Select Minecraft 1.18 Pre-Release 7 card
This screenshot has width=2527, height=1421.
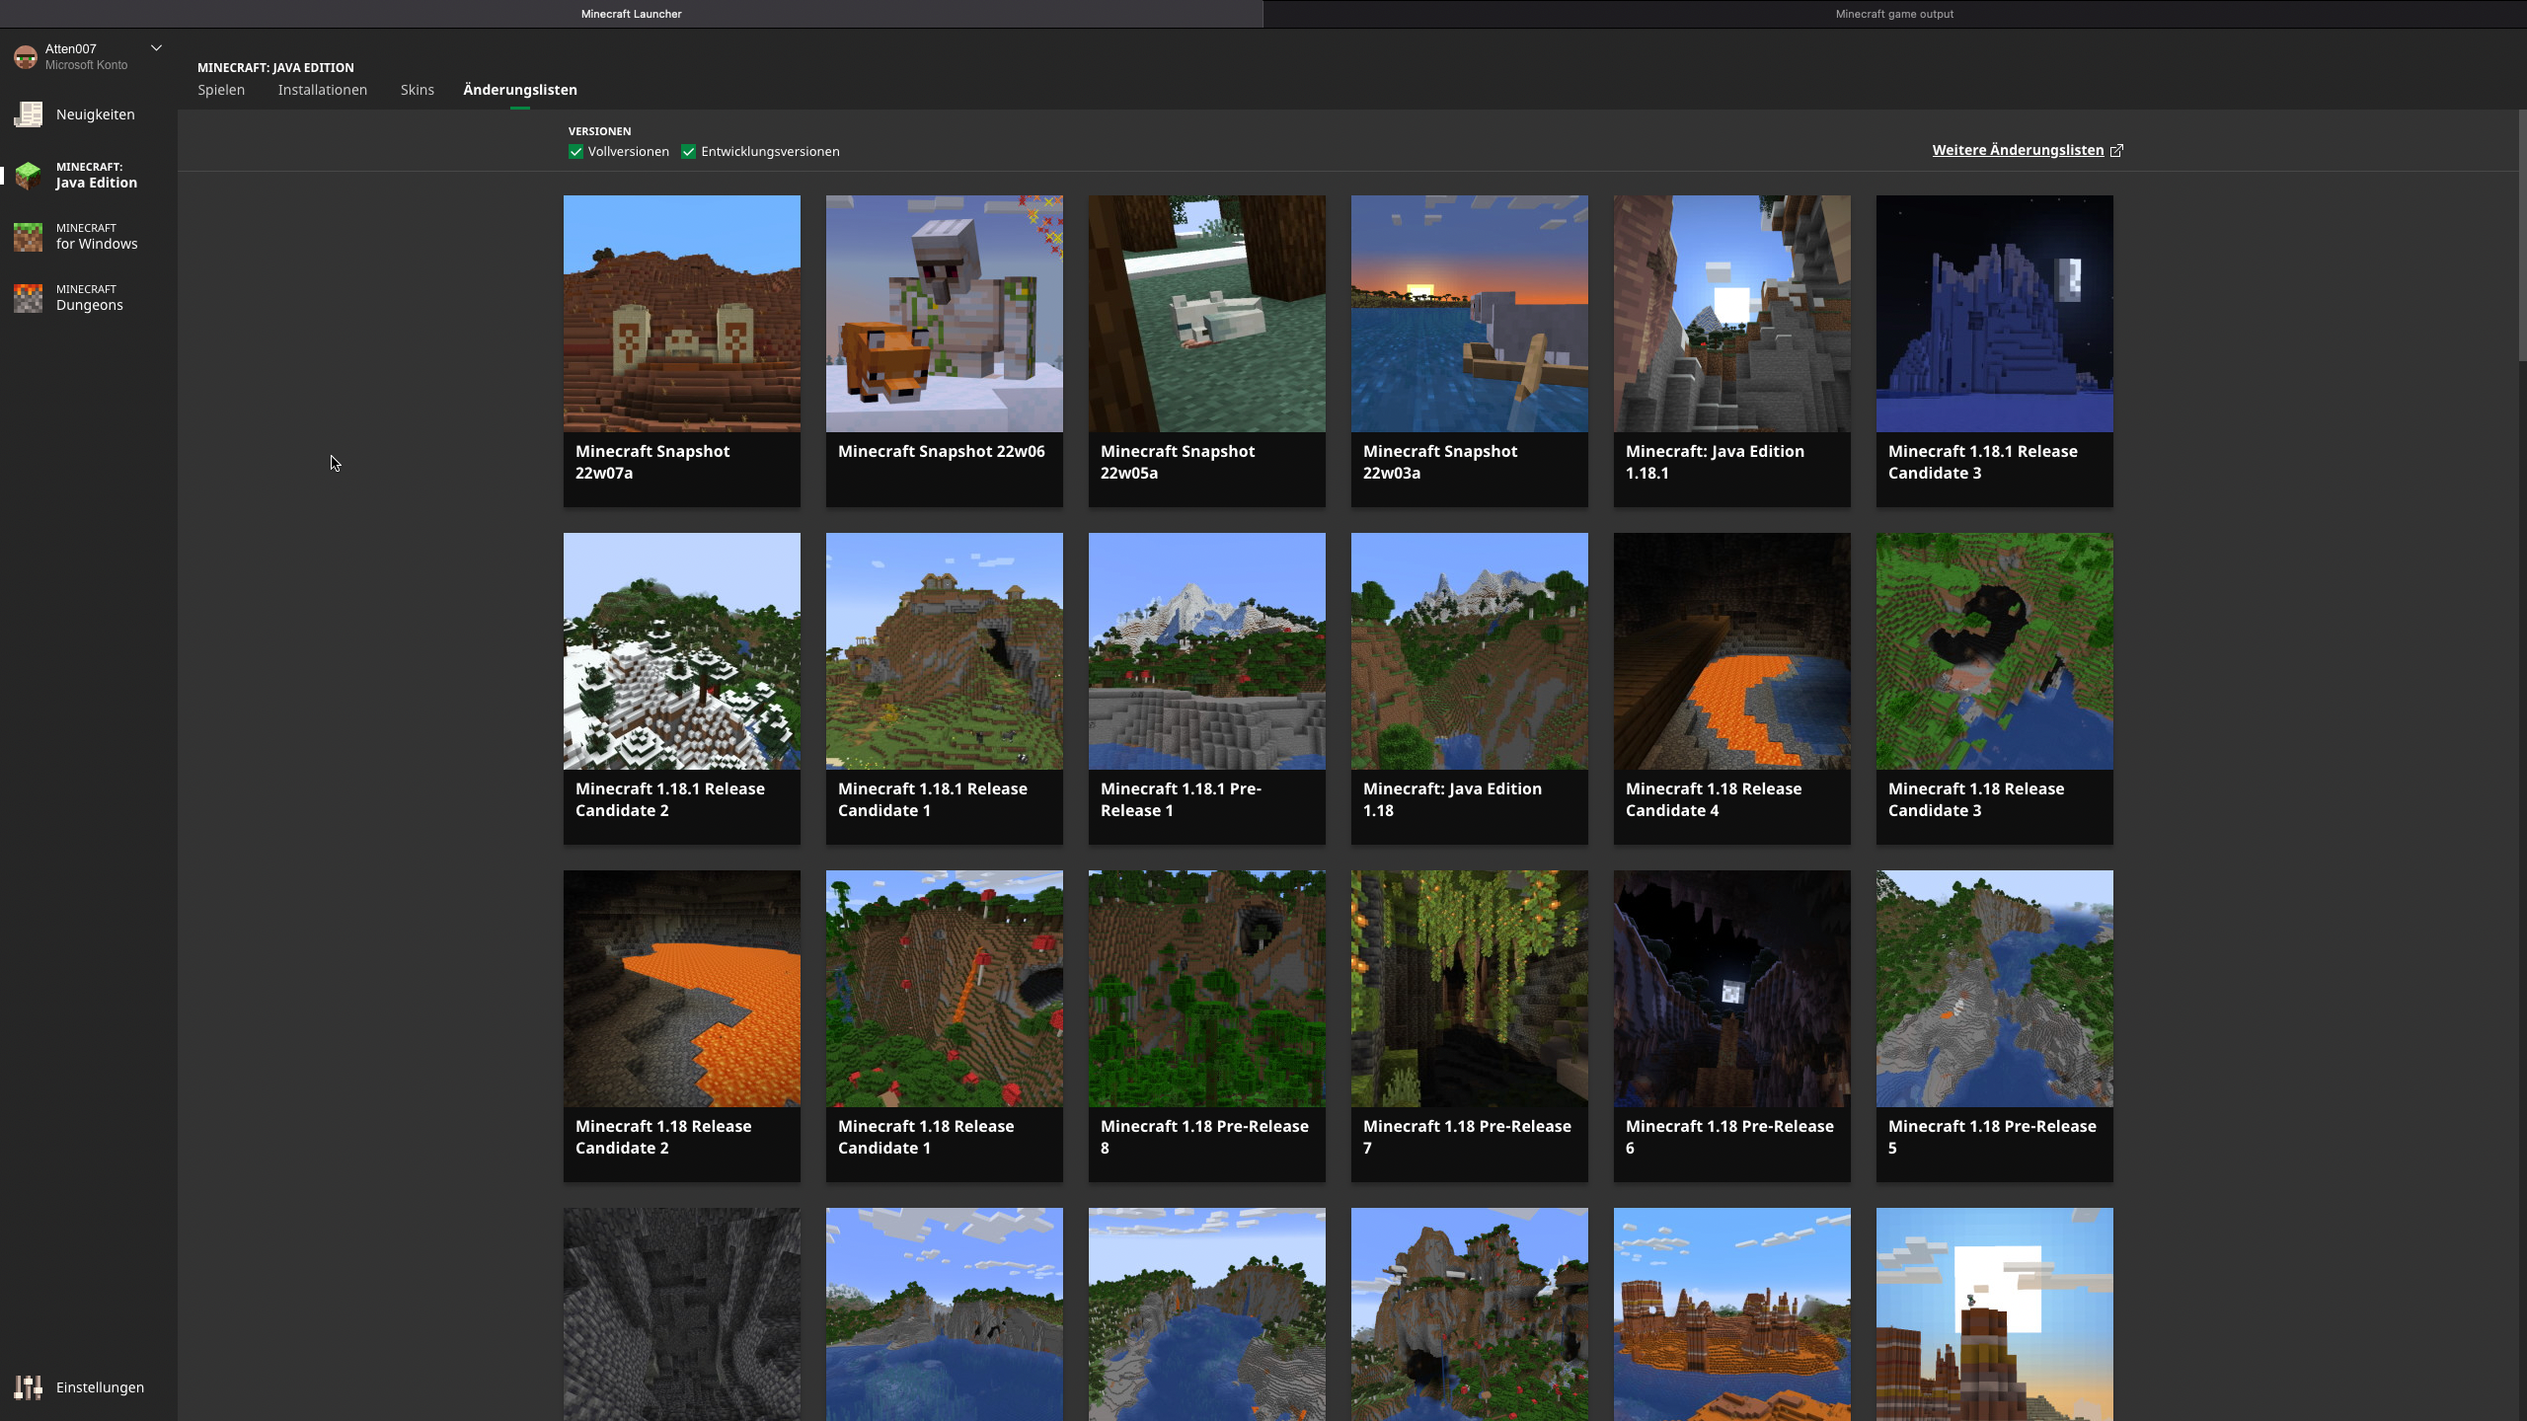coord(1469,1025)
